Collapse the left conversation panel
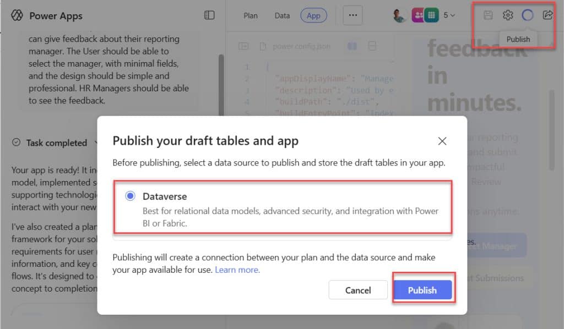The image size is (564, 329). coord(209,15)
